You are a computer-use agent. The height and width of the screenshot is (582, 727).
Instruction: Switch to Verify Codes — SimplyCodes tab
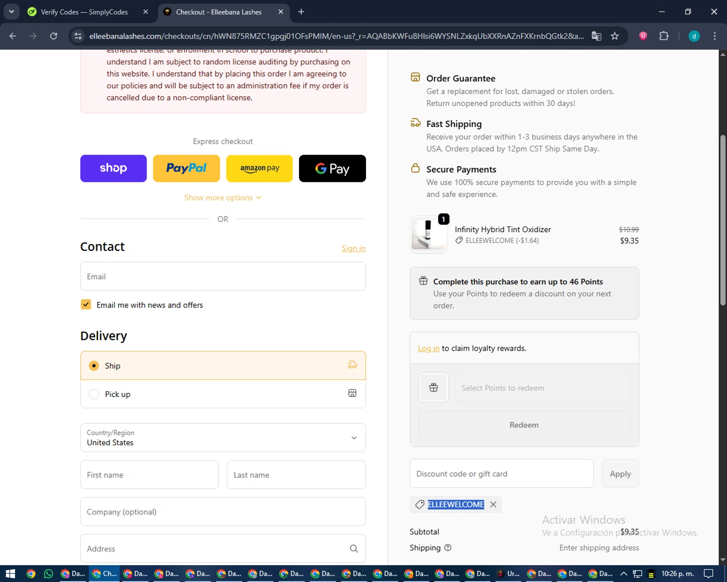point(83,12)
